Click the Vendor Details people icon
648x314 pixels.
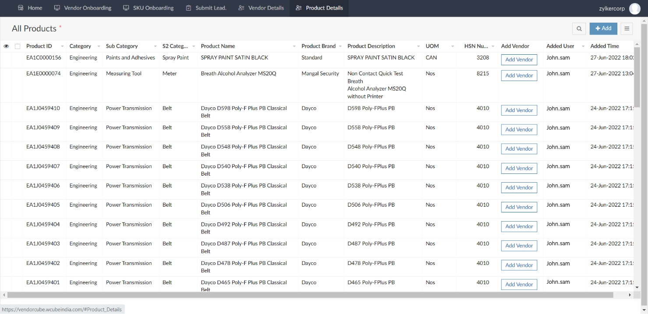click(241, 8)
